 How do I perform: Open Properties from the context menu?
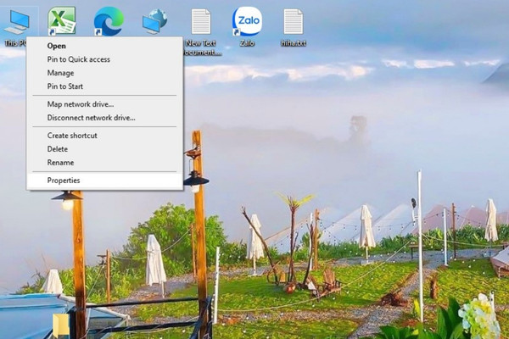pos(64,181)
